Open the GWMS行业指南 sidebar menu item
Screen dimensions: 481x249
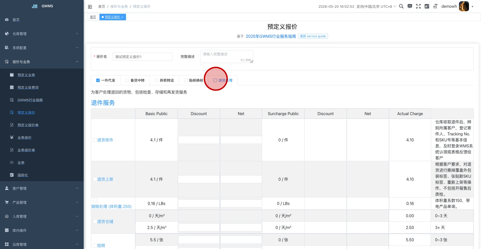pyautogui.click(x=42, y=100)
